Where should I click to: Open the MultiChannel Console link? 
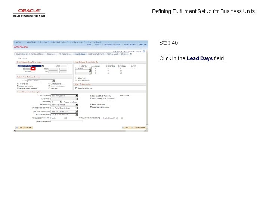[x=112, y=45]
